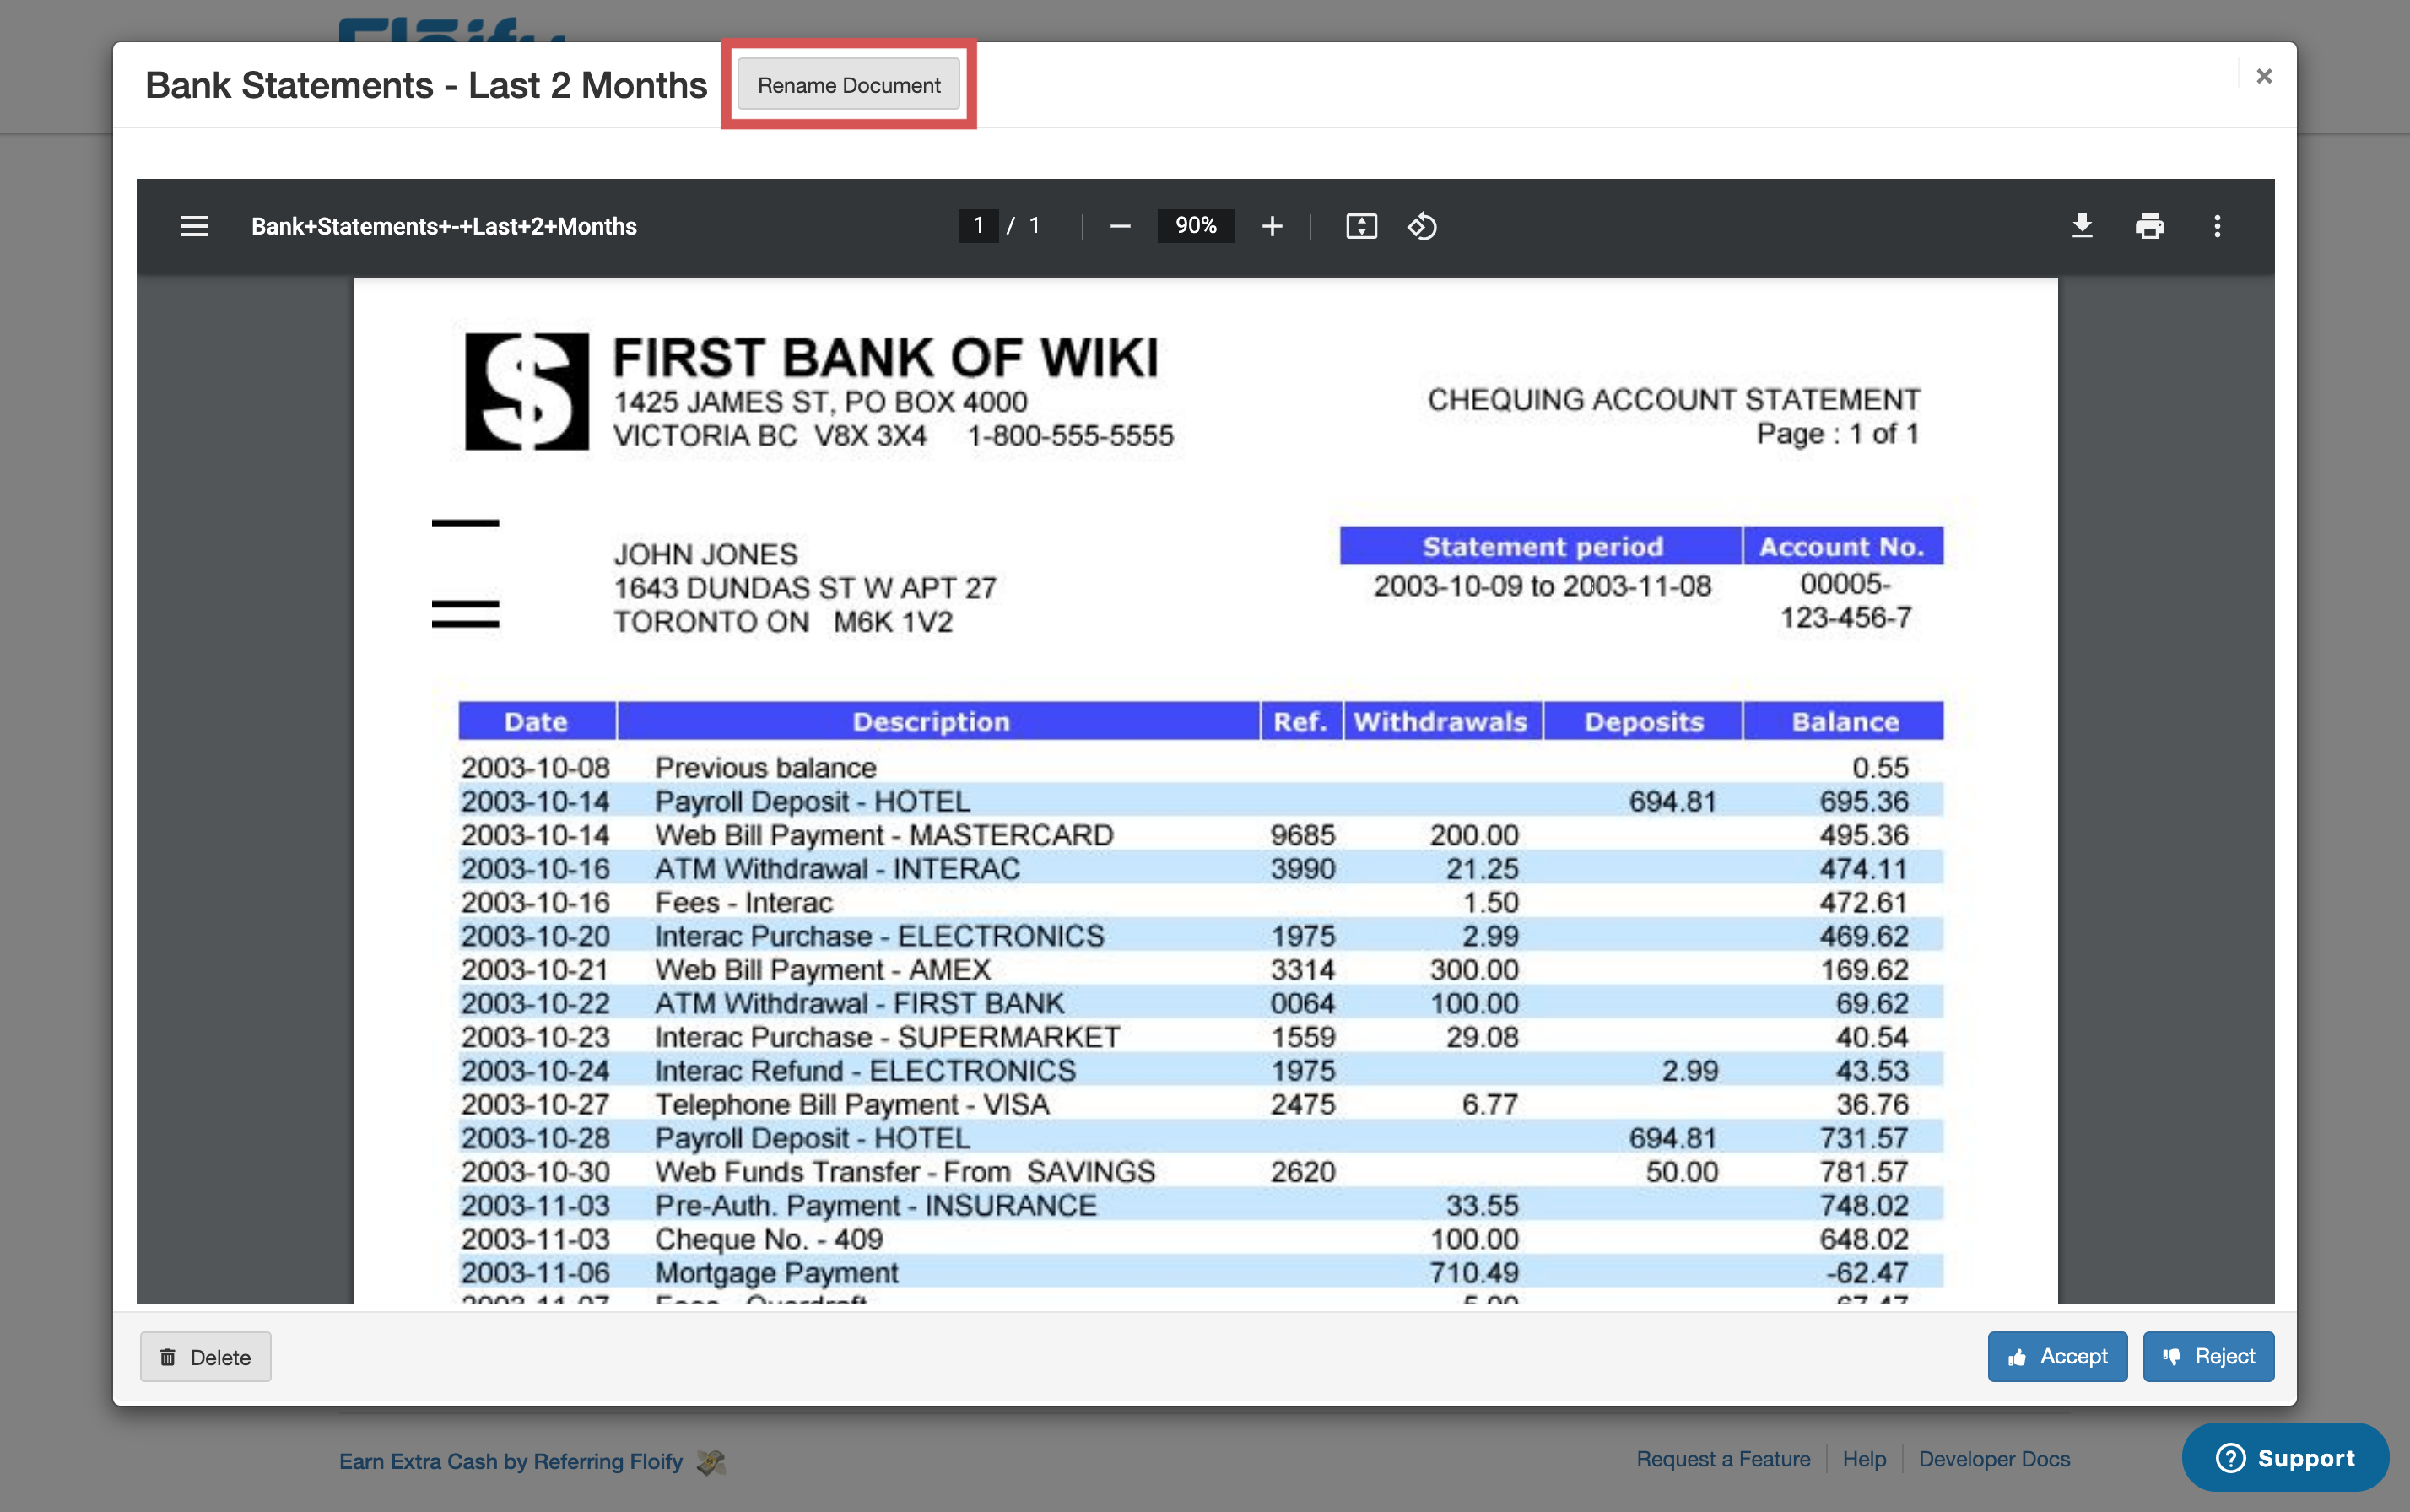Image resolution: width=2410 pixels, height=1512 pixels.
Task: Click Pre-Auth. Payment - INSURANCE description
Action: point(876,1205)
